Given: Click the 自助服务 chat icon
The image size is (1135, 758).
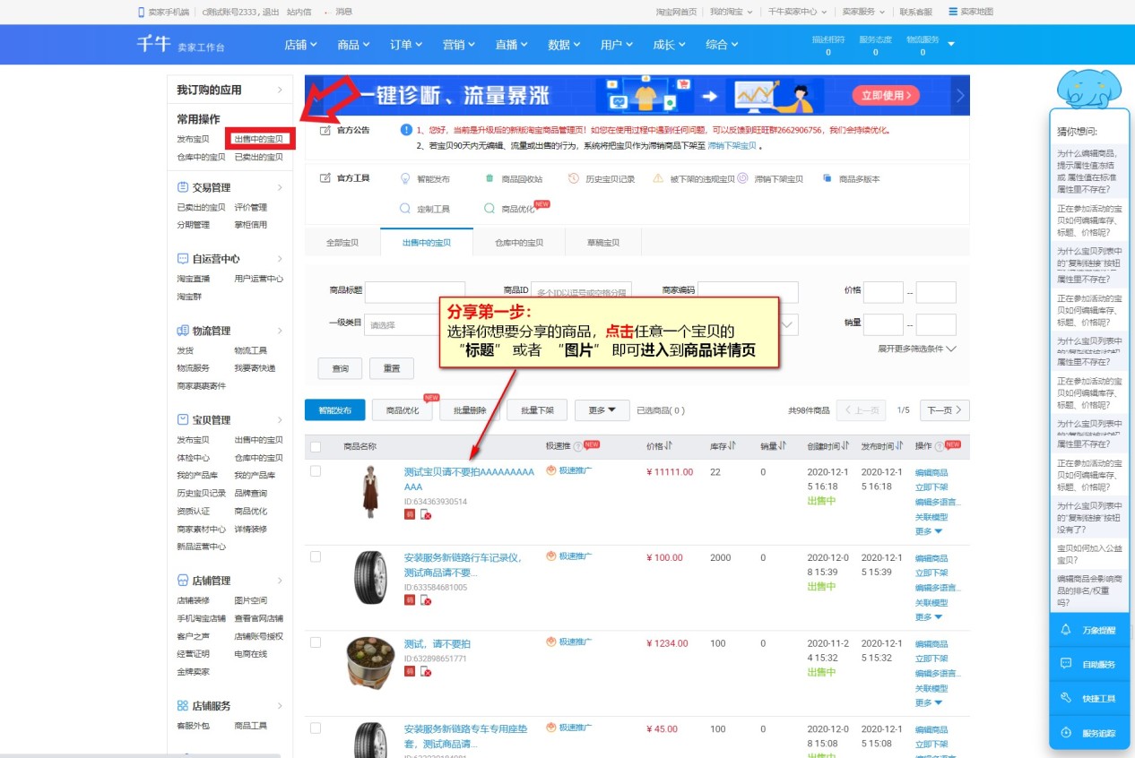Looking at the screenshot, I should [1066, 664].
